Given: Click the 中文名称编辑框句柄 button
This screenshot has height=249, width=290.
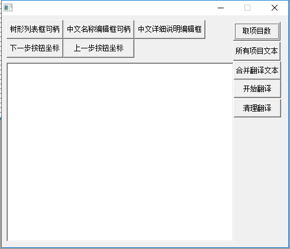Looking at the screenshot, I should (x=99, y=30).
